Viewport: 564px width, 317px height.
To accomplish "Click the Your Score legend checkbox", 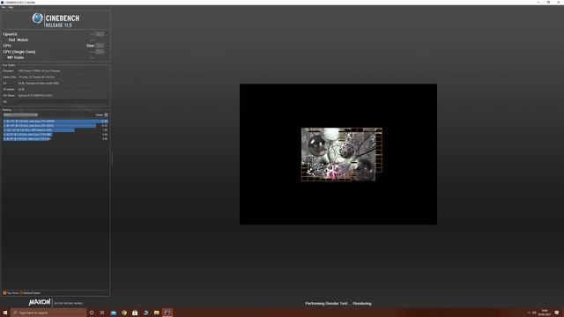I will pyautogui.click(x=4, y=293).
